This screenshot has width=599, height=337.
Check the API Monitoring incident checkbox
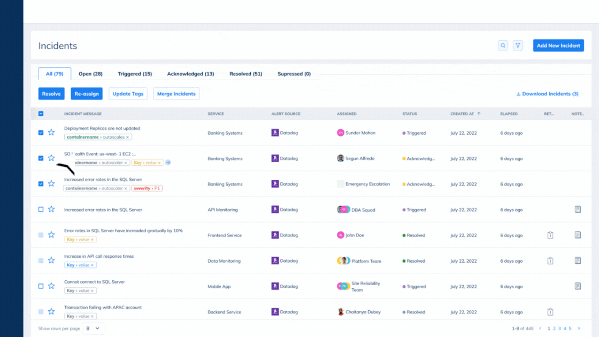pos(41,209)
